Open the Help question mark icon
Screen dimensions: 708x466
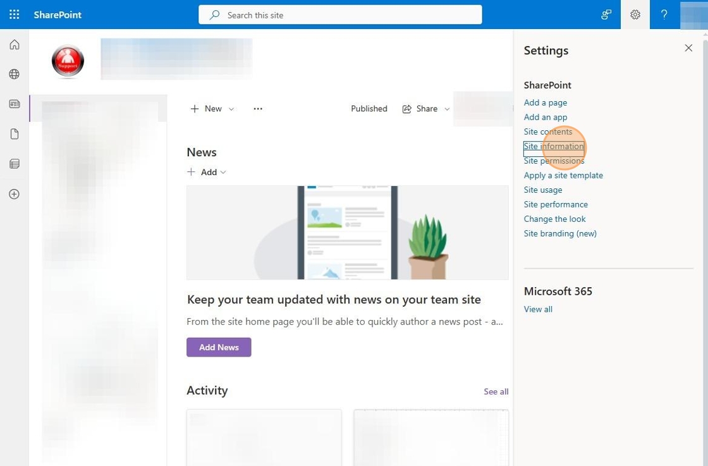(664, 15)
